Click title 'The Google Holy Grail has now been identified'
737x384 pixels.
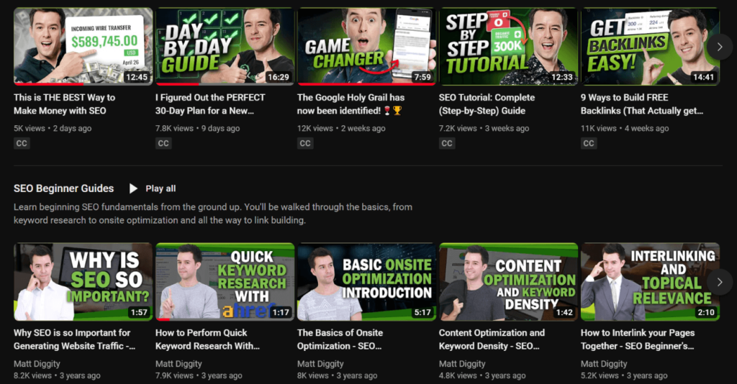click(351, 104)
